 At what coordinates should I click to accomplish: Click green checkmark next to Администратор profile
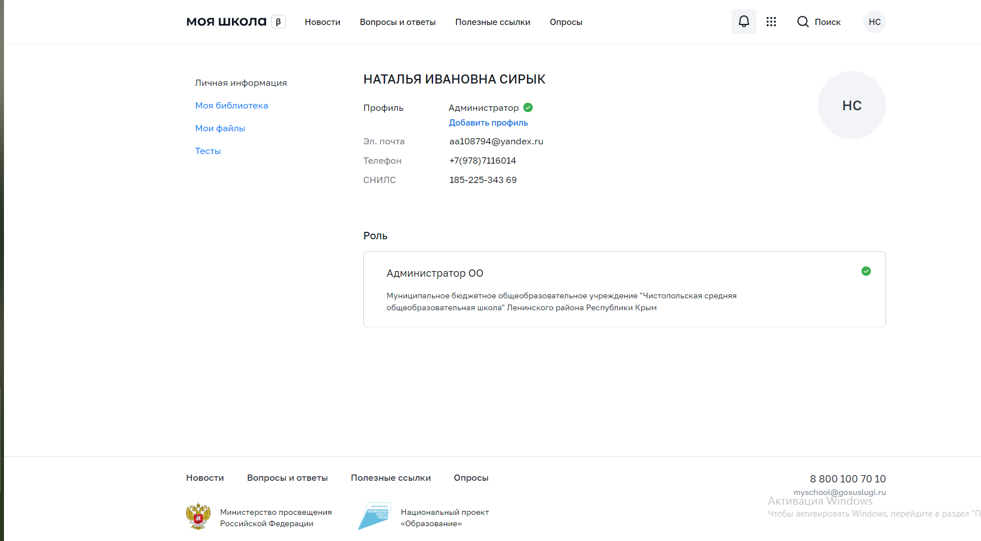click(x=528, y=107)
